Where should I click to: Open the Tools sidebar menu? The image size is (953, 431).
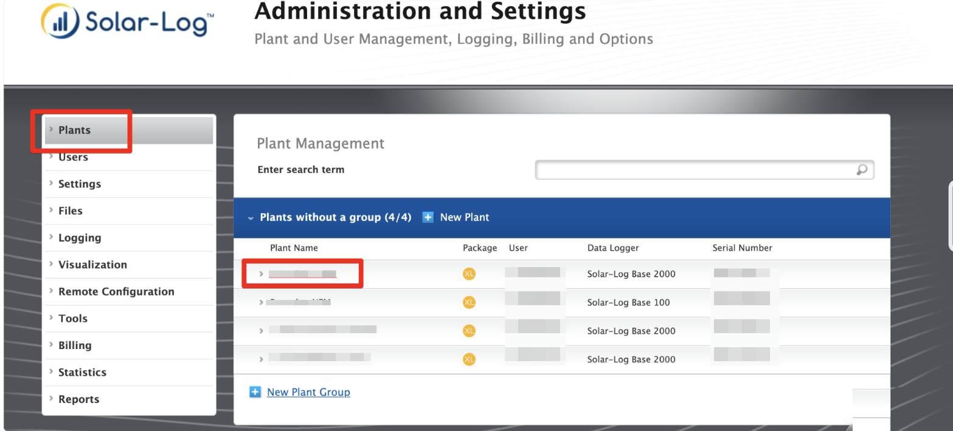[129, 319]
